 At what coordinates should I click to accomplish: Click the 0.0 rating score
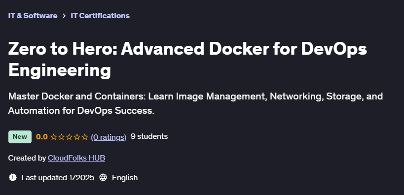42,137
